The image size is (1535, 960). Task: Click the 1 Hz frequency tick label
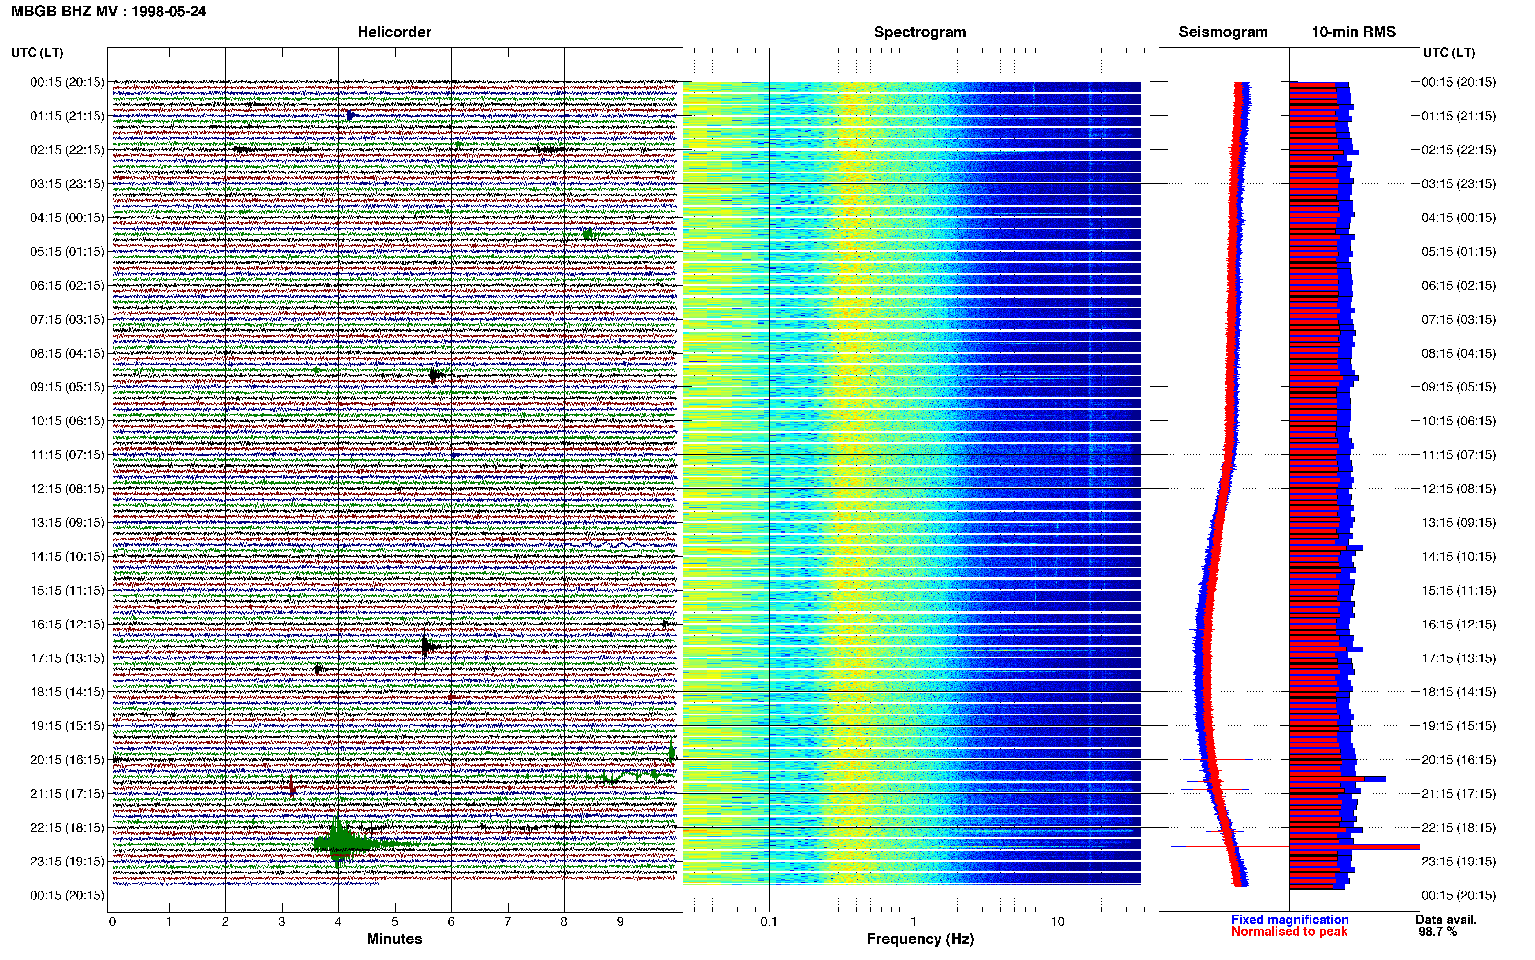[914, 921]
